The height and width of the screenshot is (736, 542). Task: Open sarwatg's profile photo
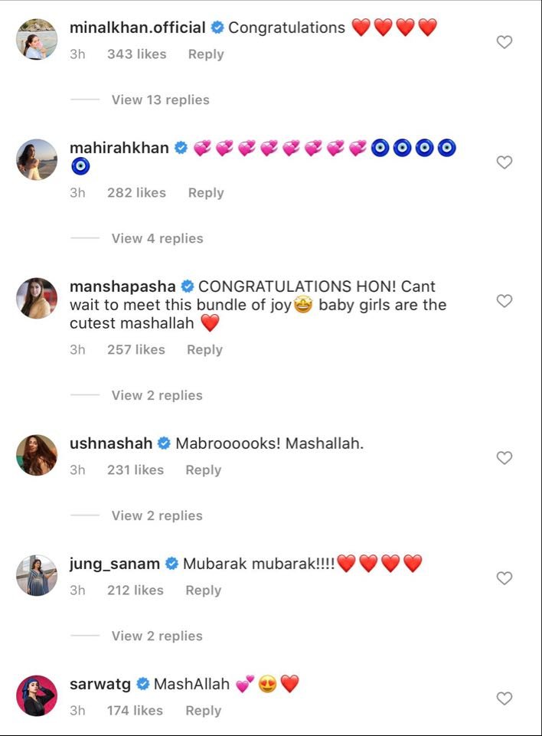point(37,696)
